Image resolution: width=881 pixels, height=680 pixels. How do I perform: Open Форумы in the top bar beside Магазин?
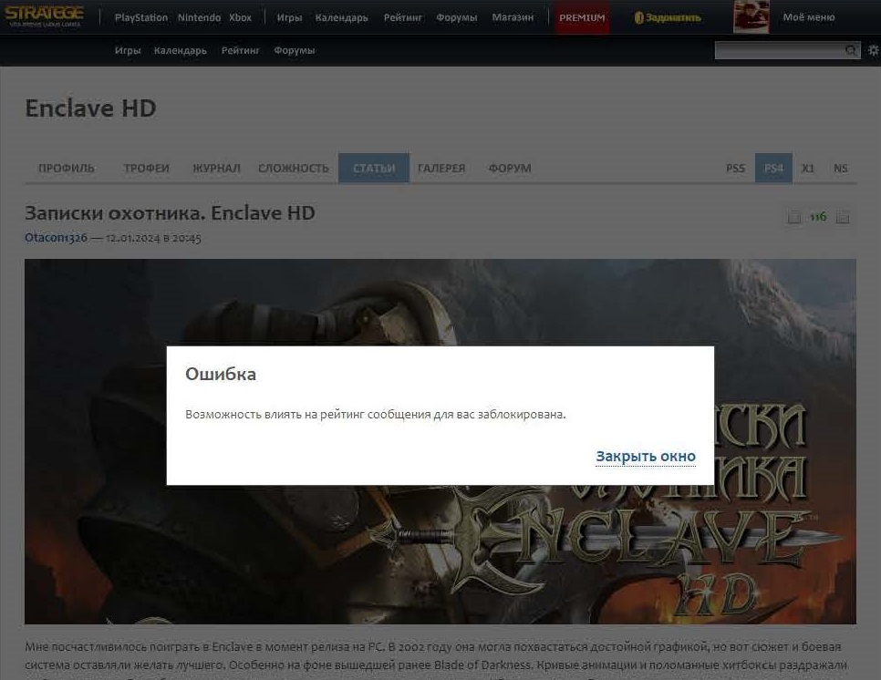[x=456, y=17]
